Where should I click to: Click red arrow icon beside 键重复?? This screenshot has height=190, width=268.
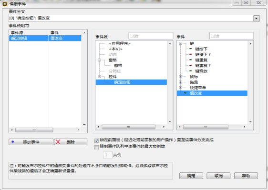point(191,65)
